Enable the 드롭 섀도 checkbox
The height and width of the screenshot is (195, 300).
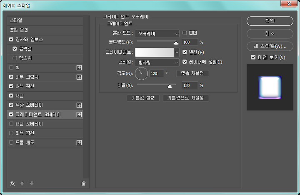(11, 142)
